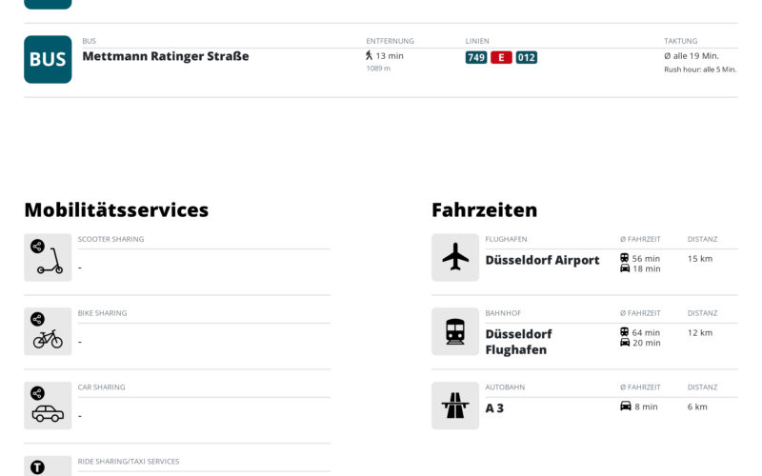Screen dimensions: 762x476
Task: Click the train Bahnhof icon
Action: click(x=455, y=331)
